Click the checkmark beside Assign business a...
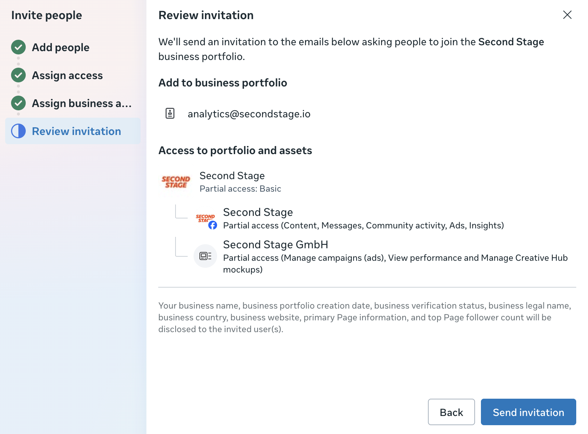Screen dimensions: 588x434 18,103
